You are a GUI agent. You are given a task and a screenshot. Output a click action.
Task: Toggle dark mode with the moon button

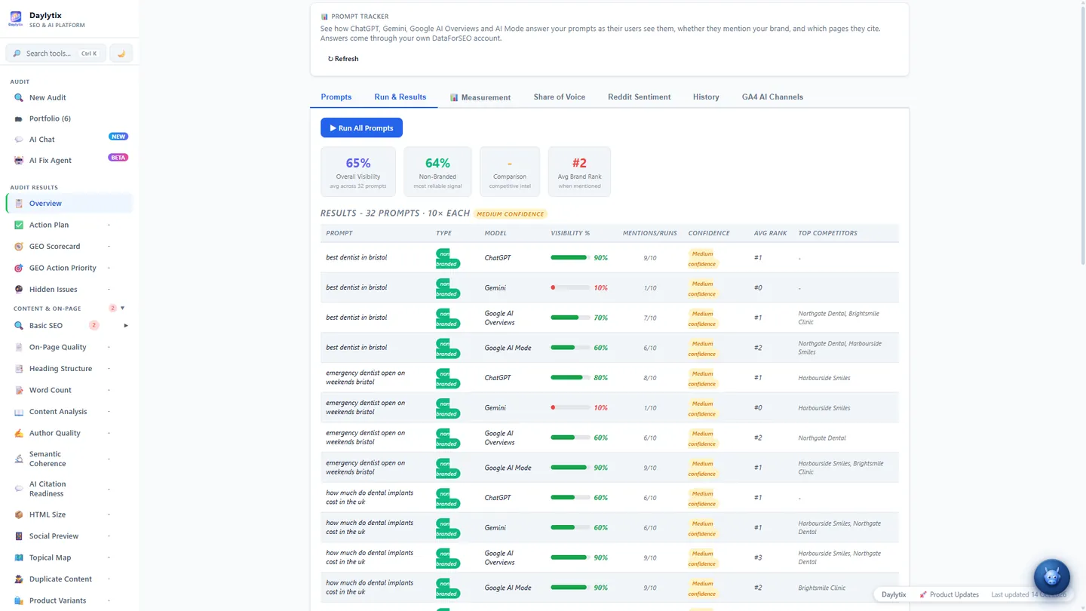coord(121,54)
